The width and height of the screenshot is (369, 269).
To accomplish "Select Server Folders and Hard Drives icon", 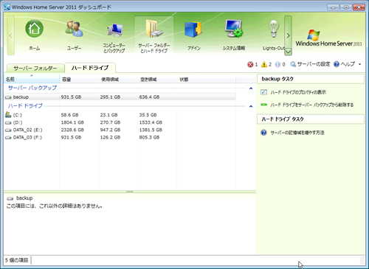I will click(154, 29).
